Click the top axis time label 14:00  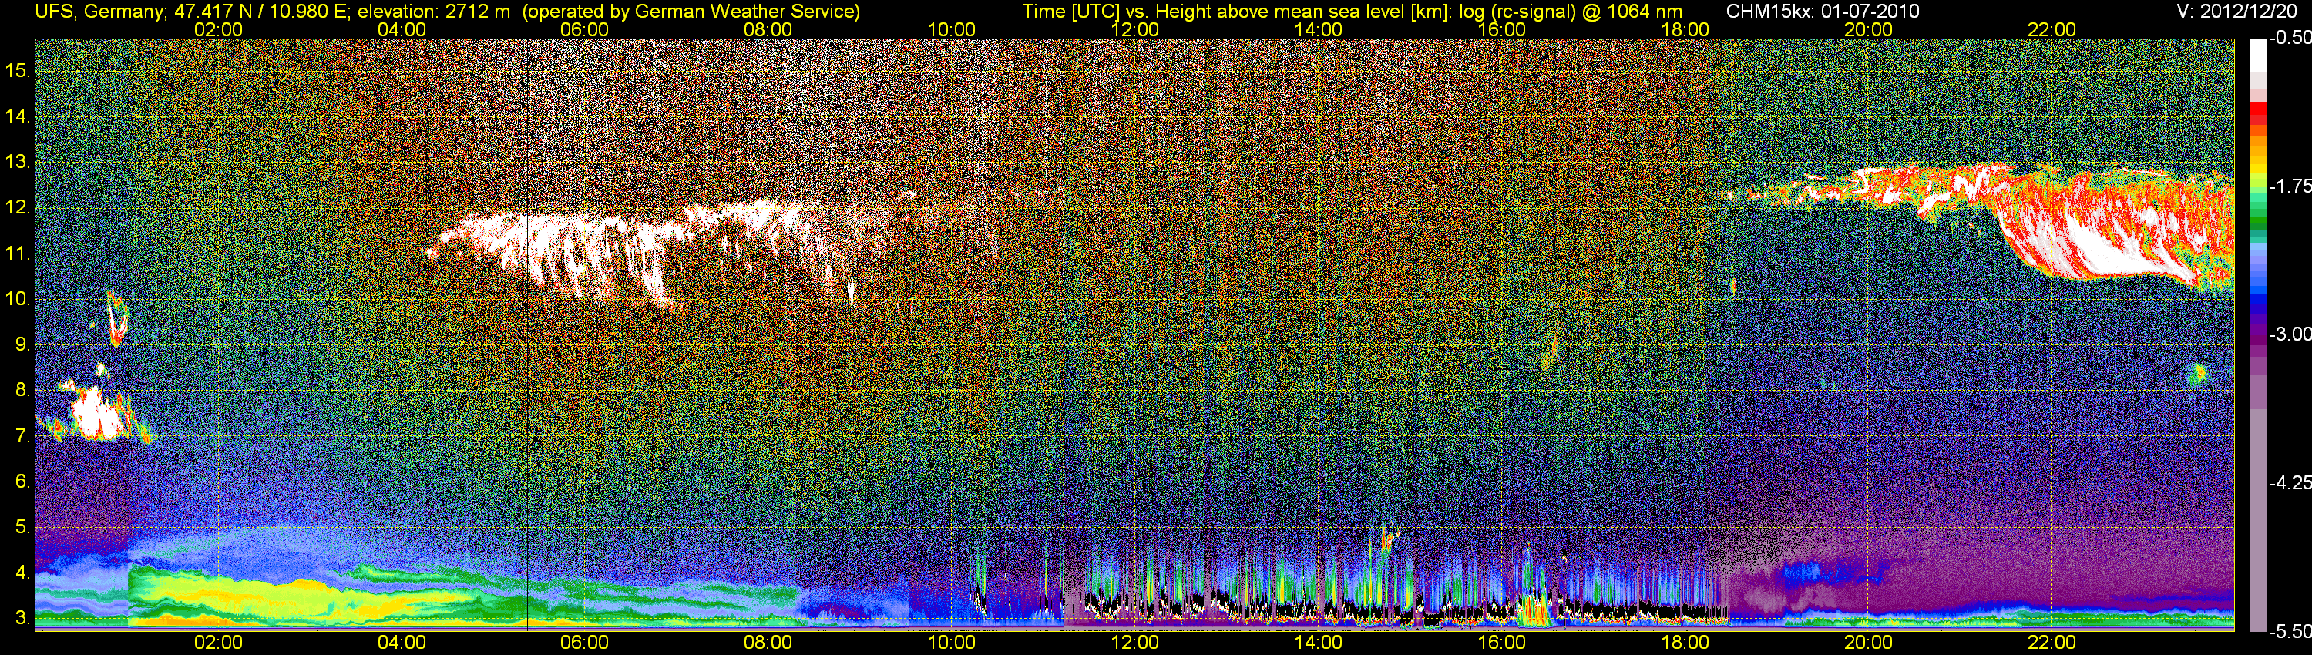[x=1318, y=29]
